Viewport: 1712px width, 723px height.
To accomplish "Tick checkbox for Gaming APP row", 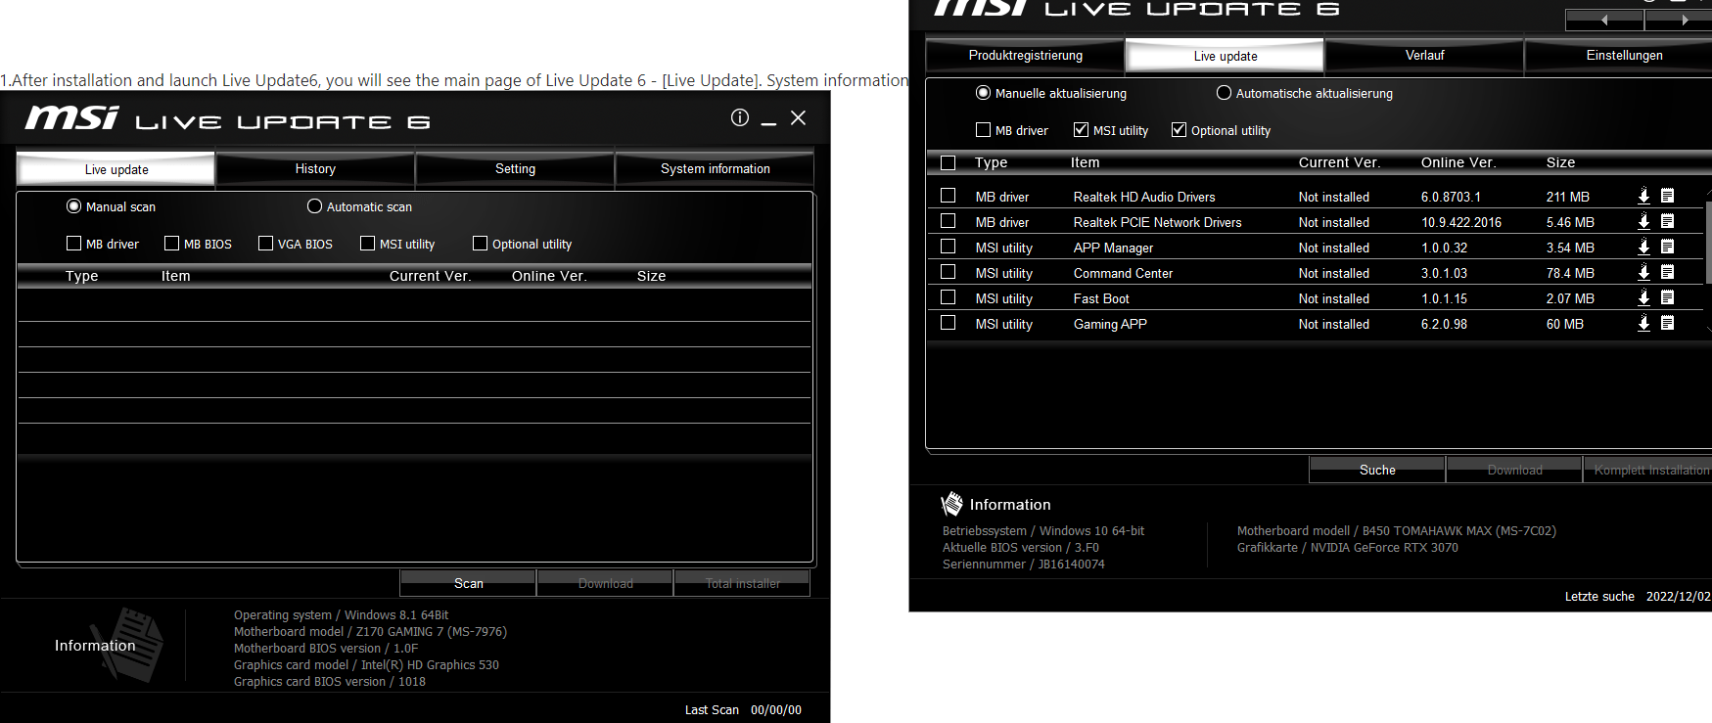I will pyautogui.click(x=948, y=323).
